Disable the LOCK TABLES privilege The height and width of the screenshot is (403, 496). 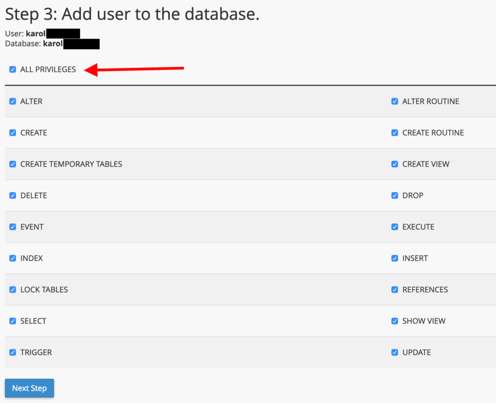[13, 290]
